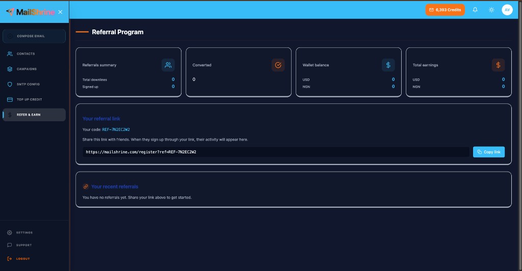This screenshot has width=522, height=271.
Task: Click the Total earnings dollar icon
Action: 499,65
